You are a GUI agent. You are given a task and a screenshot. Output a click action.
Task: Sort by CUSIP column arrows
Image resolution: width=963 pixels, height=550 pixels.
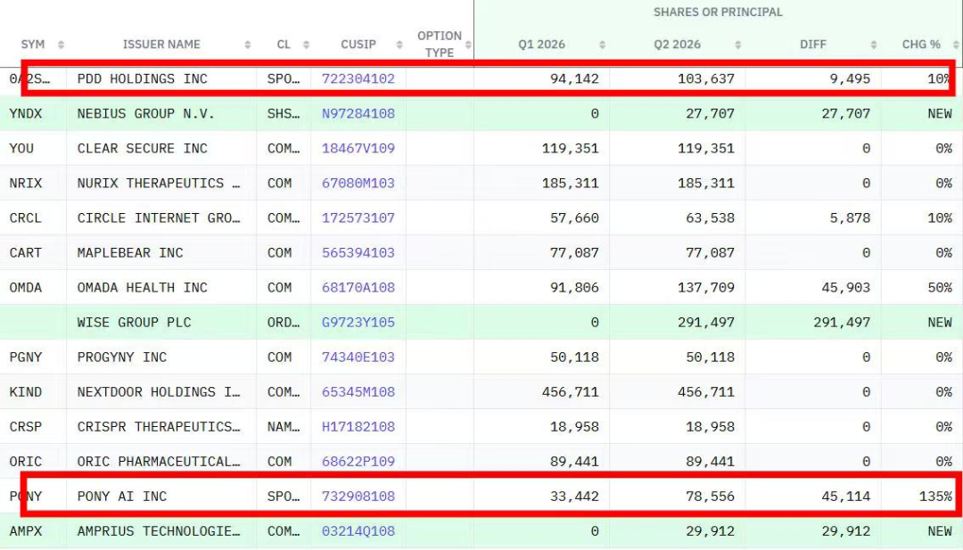(399, 45)
